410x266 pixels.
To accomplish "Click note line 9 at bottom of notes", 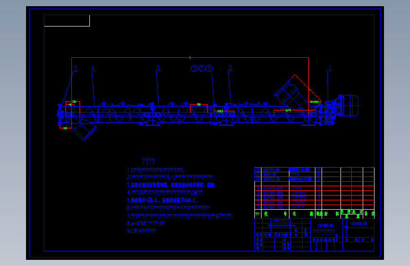I will pos(142,231).
